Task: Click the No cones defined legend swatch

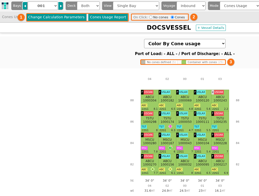Action: [x=143, y=62]
